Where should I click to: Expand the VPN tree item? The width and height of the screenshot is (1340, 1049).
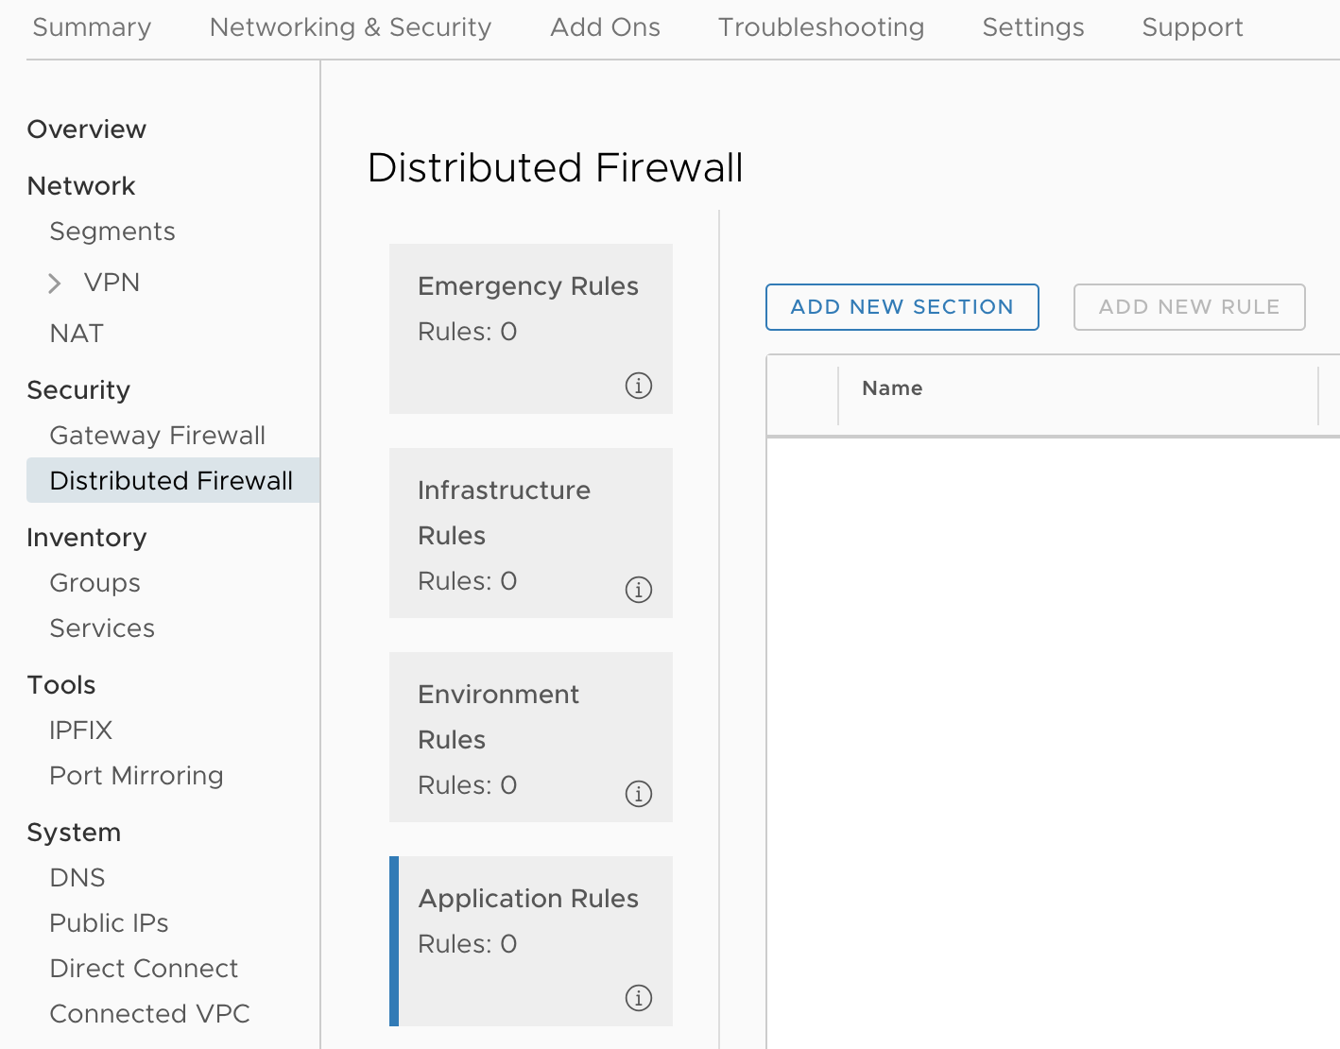55,284
